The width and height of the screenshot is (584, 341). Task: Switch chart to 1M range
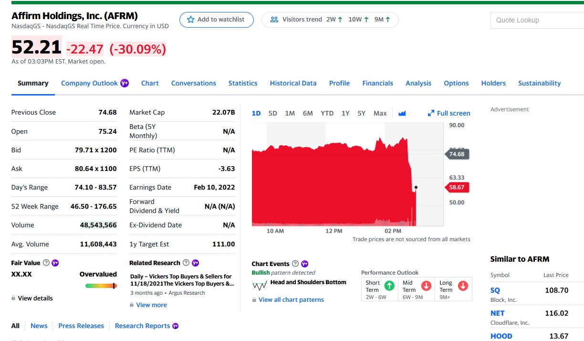pos(290,113)
